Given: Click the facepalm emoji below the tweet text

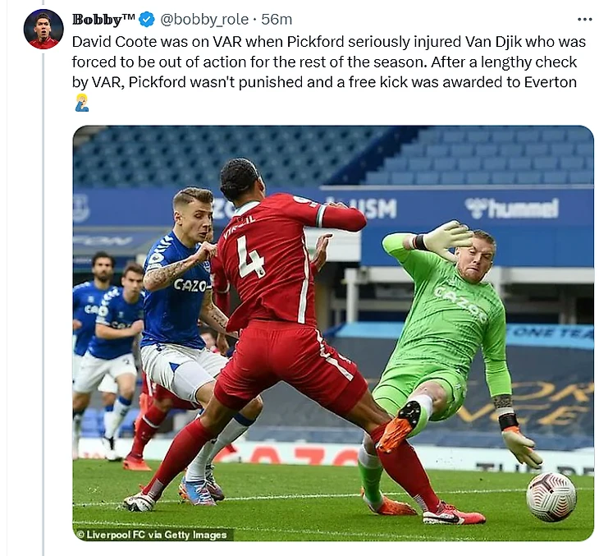Looking at the screenshot, I should click(82, 103).
